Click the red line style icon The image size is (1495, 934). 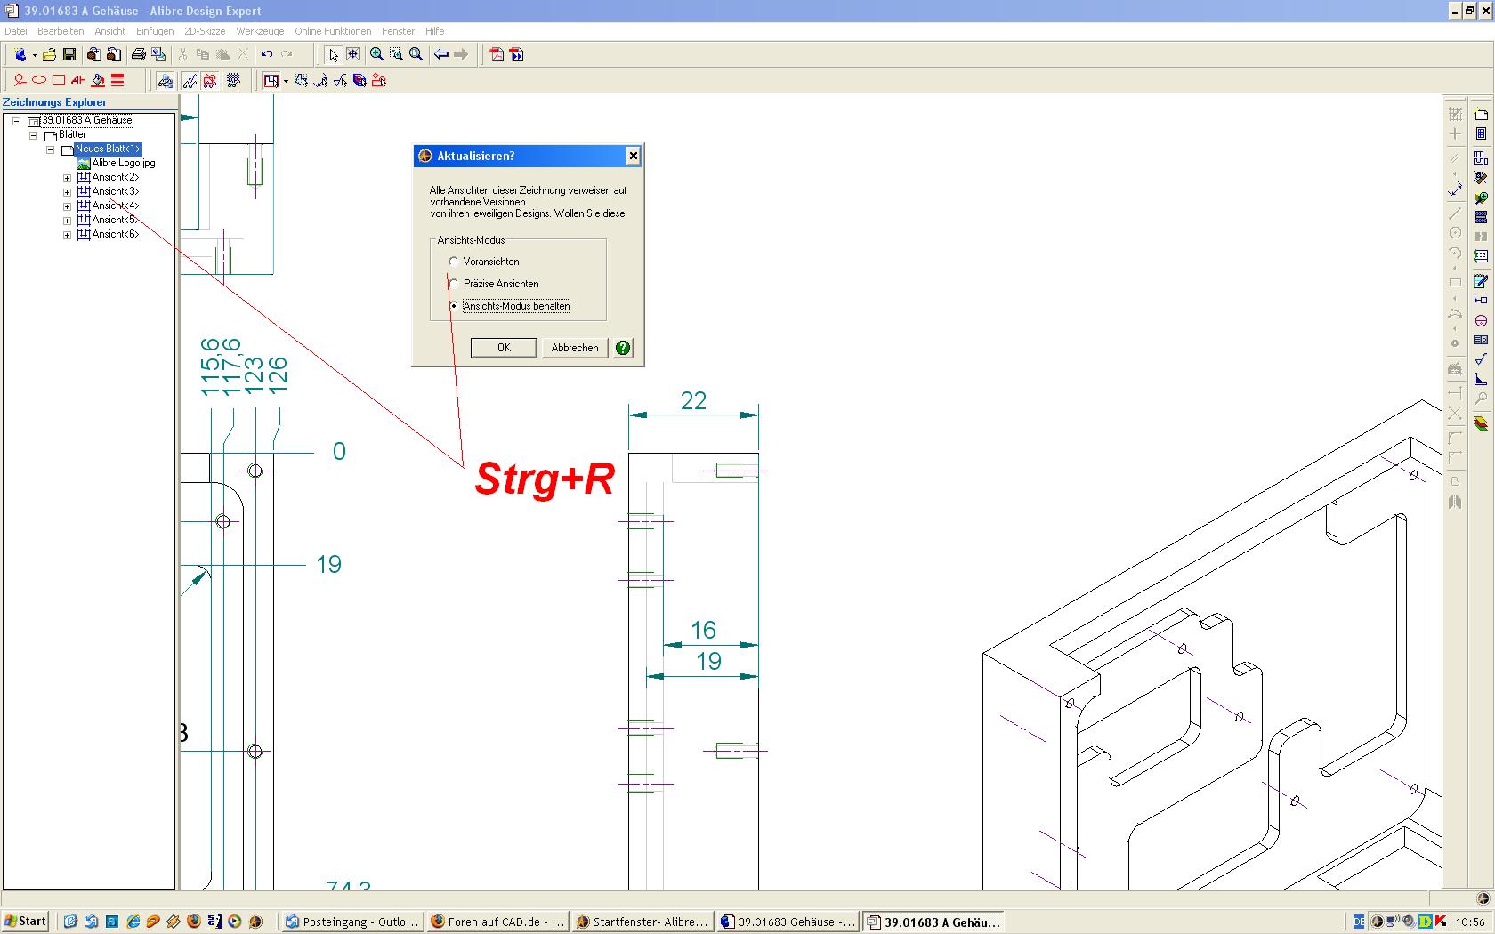pos(117,80)
